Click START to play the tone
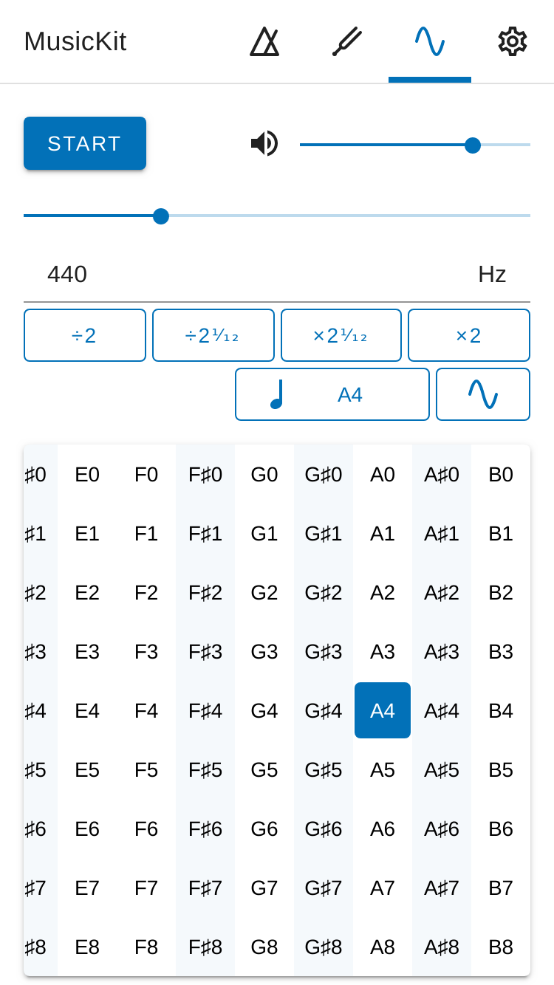The width and height of the screenshot is (554, 985). [x=85, y=143]
